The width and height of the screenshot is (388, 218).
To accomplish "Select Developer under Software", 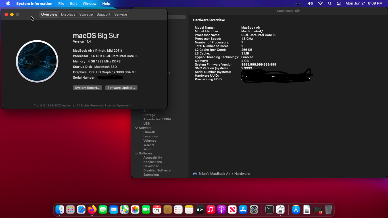I will pyautogui.click(x=151, y=166).
